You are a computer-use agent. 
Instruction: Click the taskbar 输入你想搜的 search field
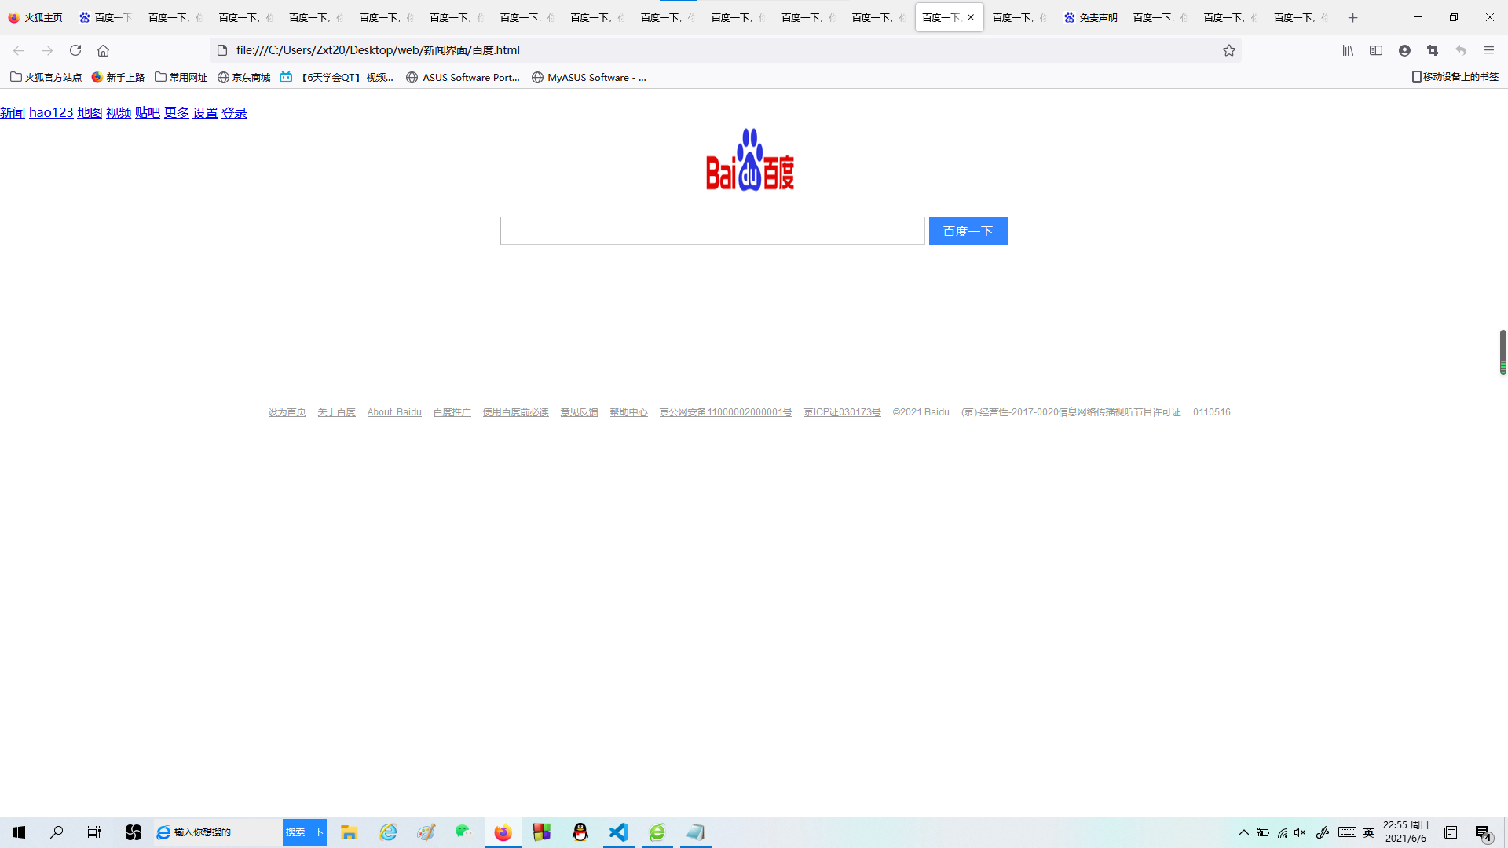tap(218, 832)
